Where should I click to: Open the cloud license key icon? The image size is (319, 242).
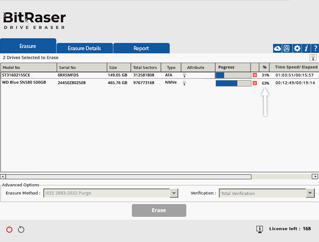point(277,49)
